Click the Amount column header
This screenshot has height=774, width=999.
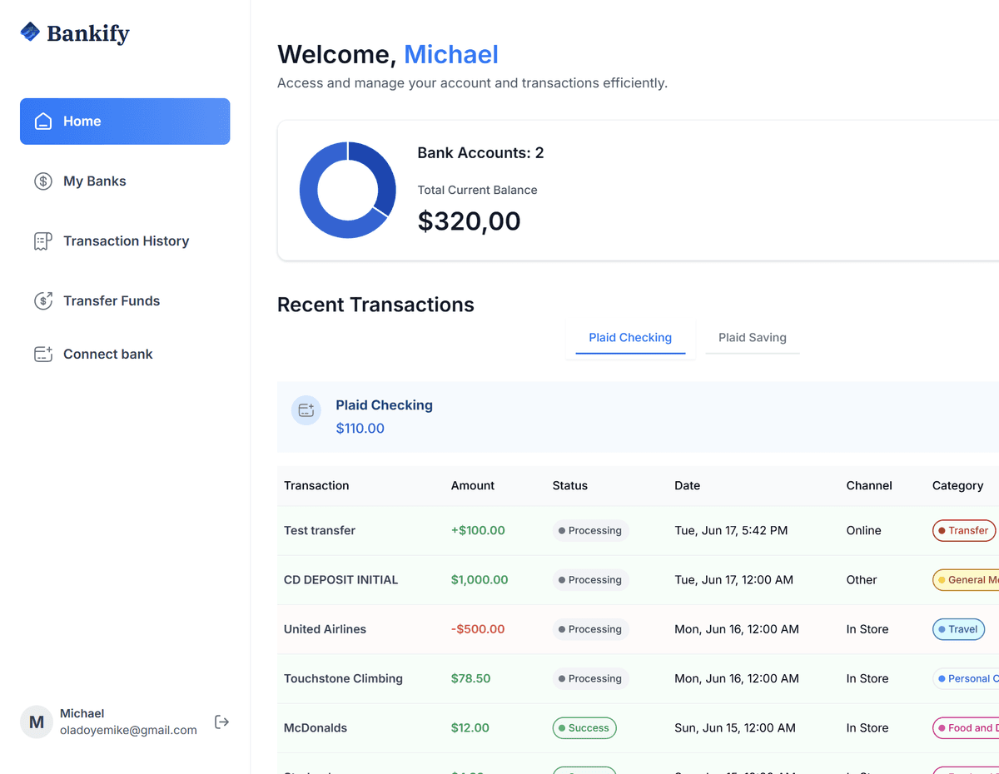[x=473, y=486]
